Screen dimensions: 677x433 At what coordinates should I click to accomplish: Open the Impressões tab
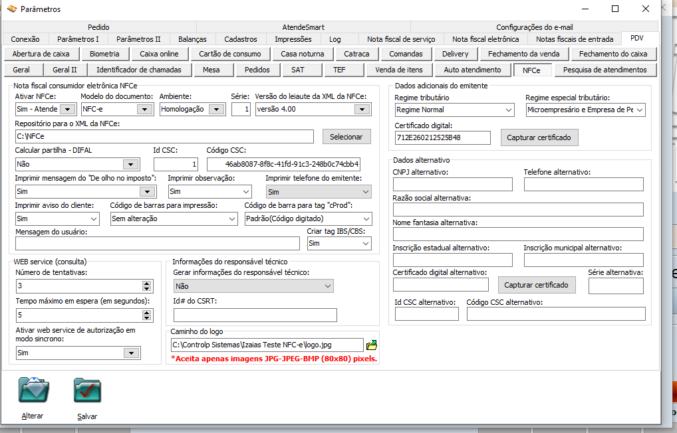[293, 39]
